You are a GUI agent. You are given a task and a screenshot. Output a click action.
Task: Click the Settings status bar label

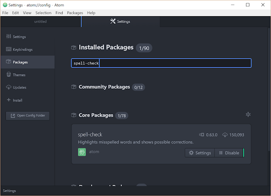(9, 190)
